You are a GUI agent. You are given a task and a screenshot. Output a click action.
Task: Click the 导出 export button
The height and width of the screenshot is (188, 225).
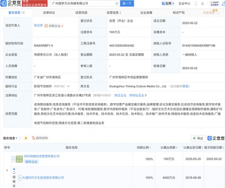tap(198, 138)
